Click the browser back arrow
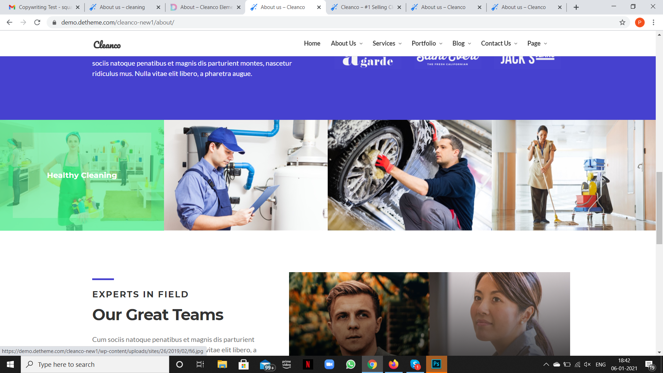663x373 pixels. click(x=9, y=22)
